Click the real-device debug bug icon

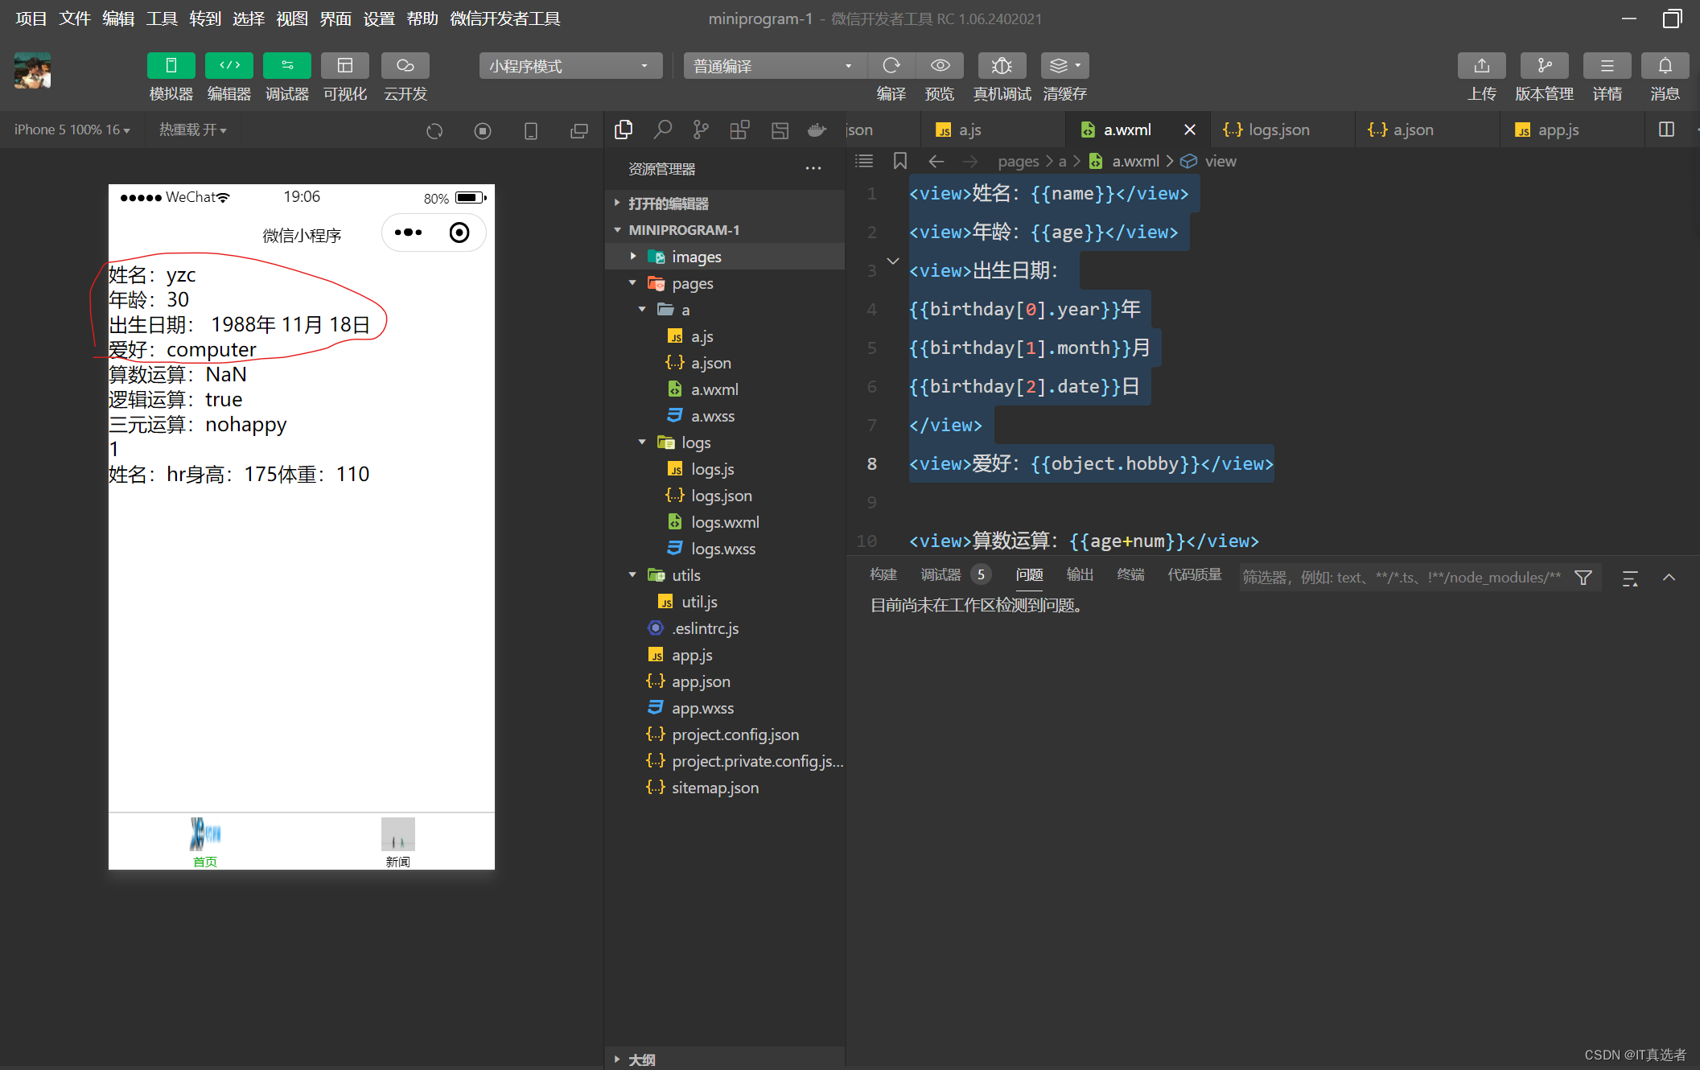(x=1001, y=66)
